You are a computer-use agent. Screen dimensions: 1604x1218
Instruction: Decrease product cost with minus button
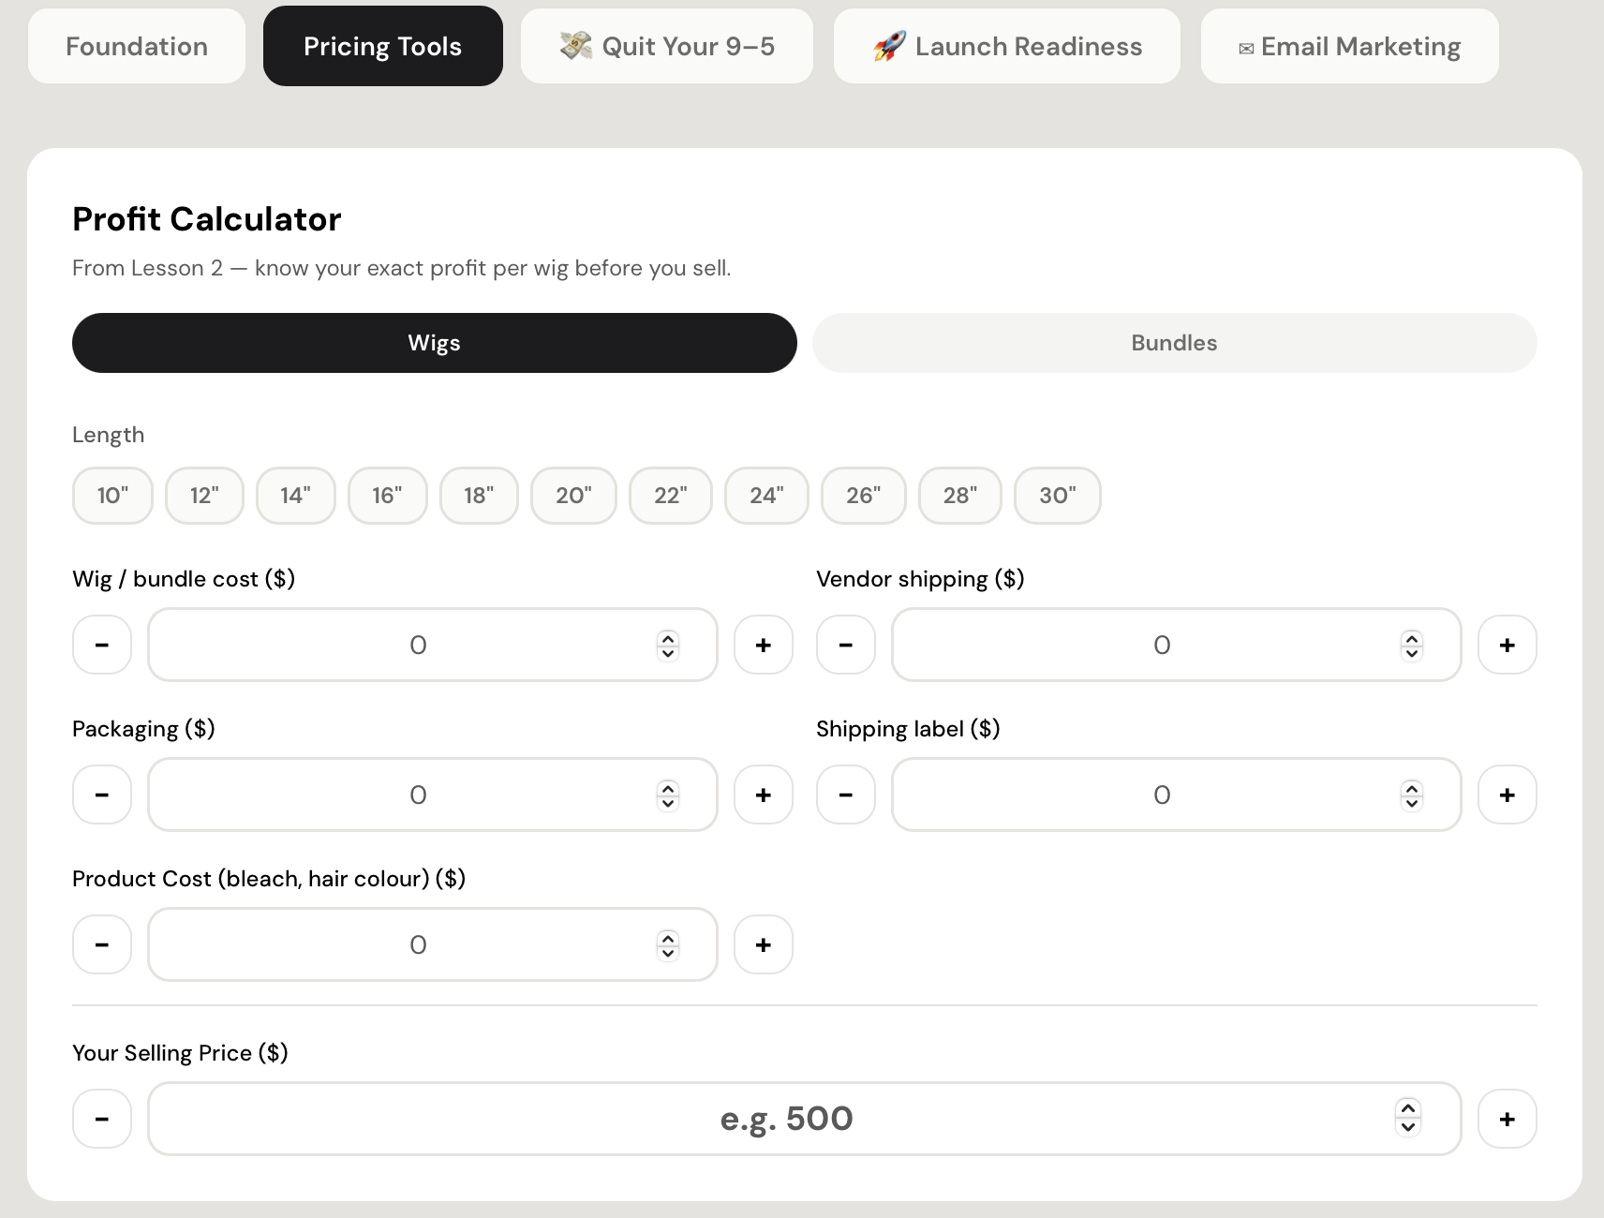102,944
